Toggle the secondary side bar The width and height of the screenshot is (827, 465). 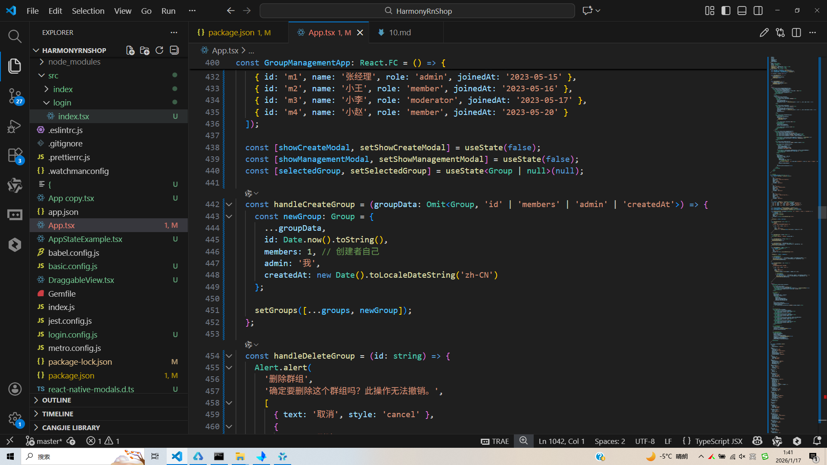click(x=758, y=11)
